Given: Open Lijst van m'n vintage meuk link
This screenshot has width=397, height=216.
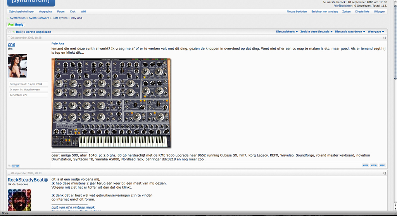Looking at the screenshot, I should [73, 207].
